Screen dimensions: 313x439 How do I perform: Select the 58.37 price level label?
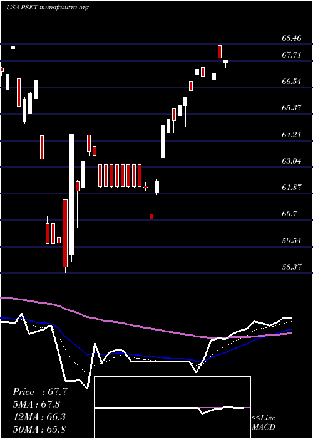[x=292, y=267]
